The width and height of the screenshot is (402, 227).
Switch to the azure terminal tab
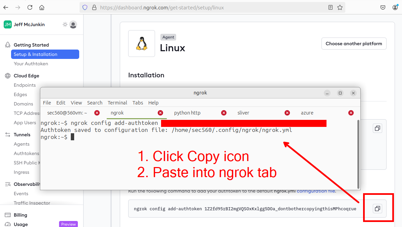(x=307, y=113)
